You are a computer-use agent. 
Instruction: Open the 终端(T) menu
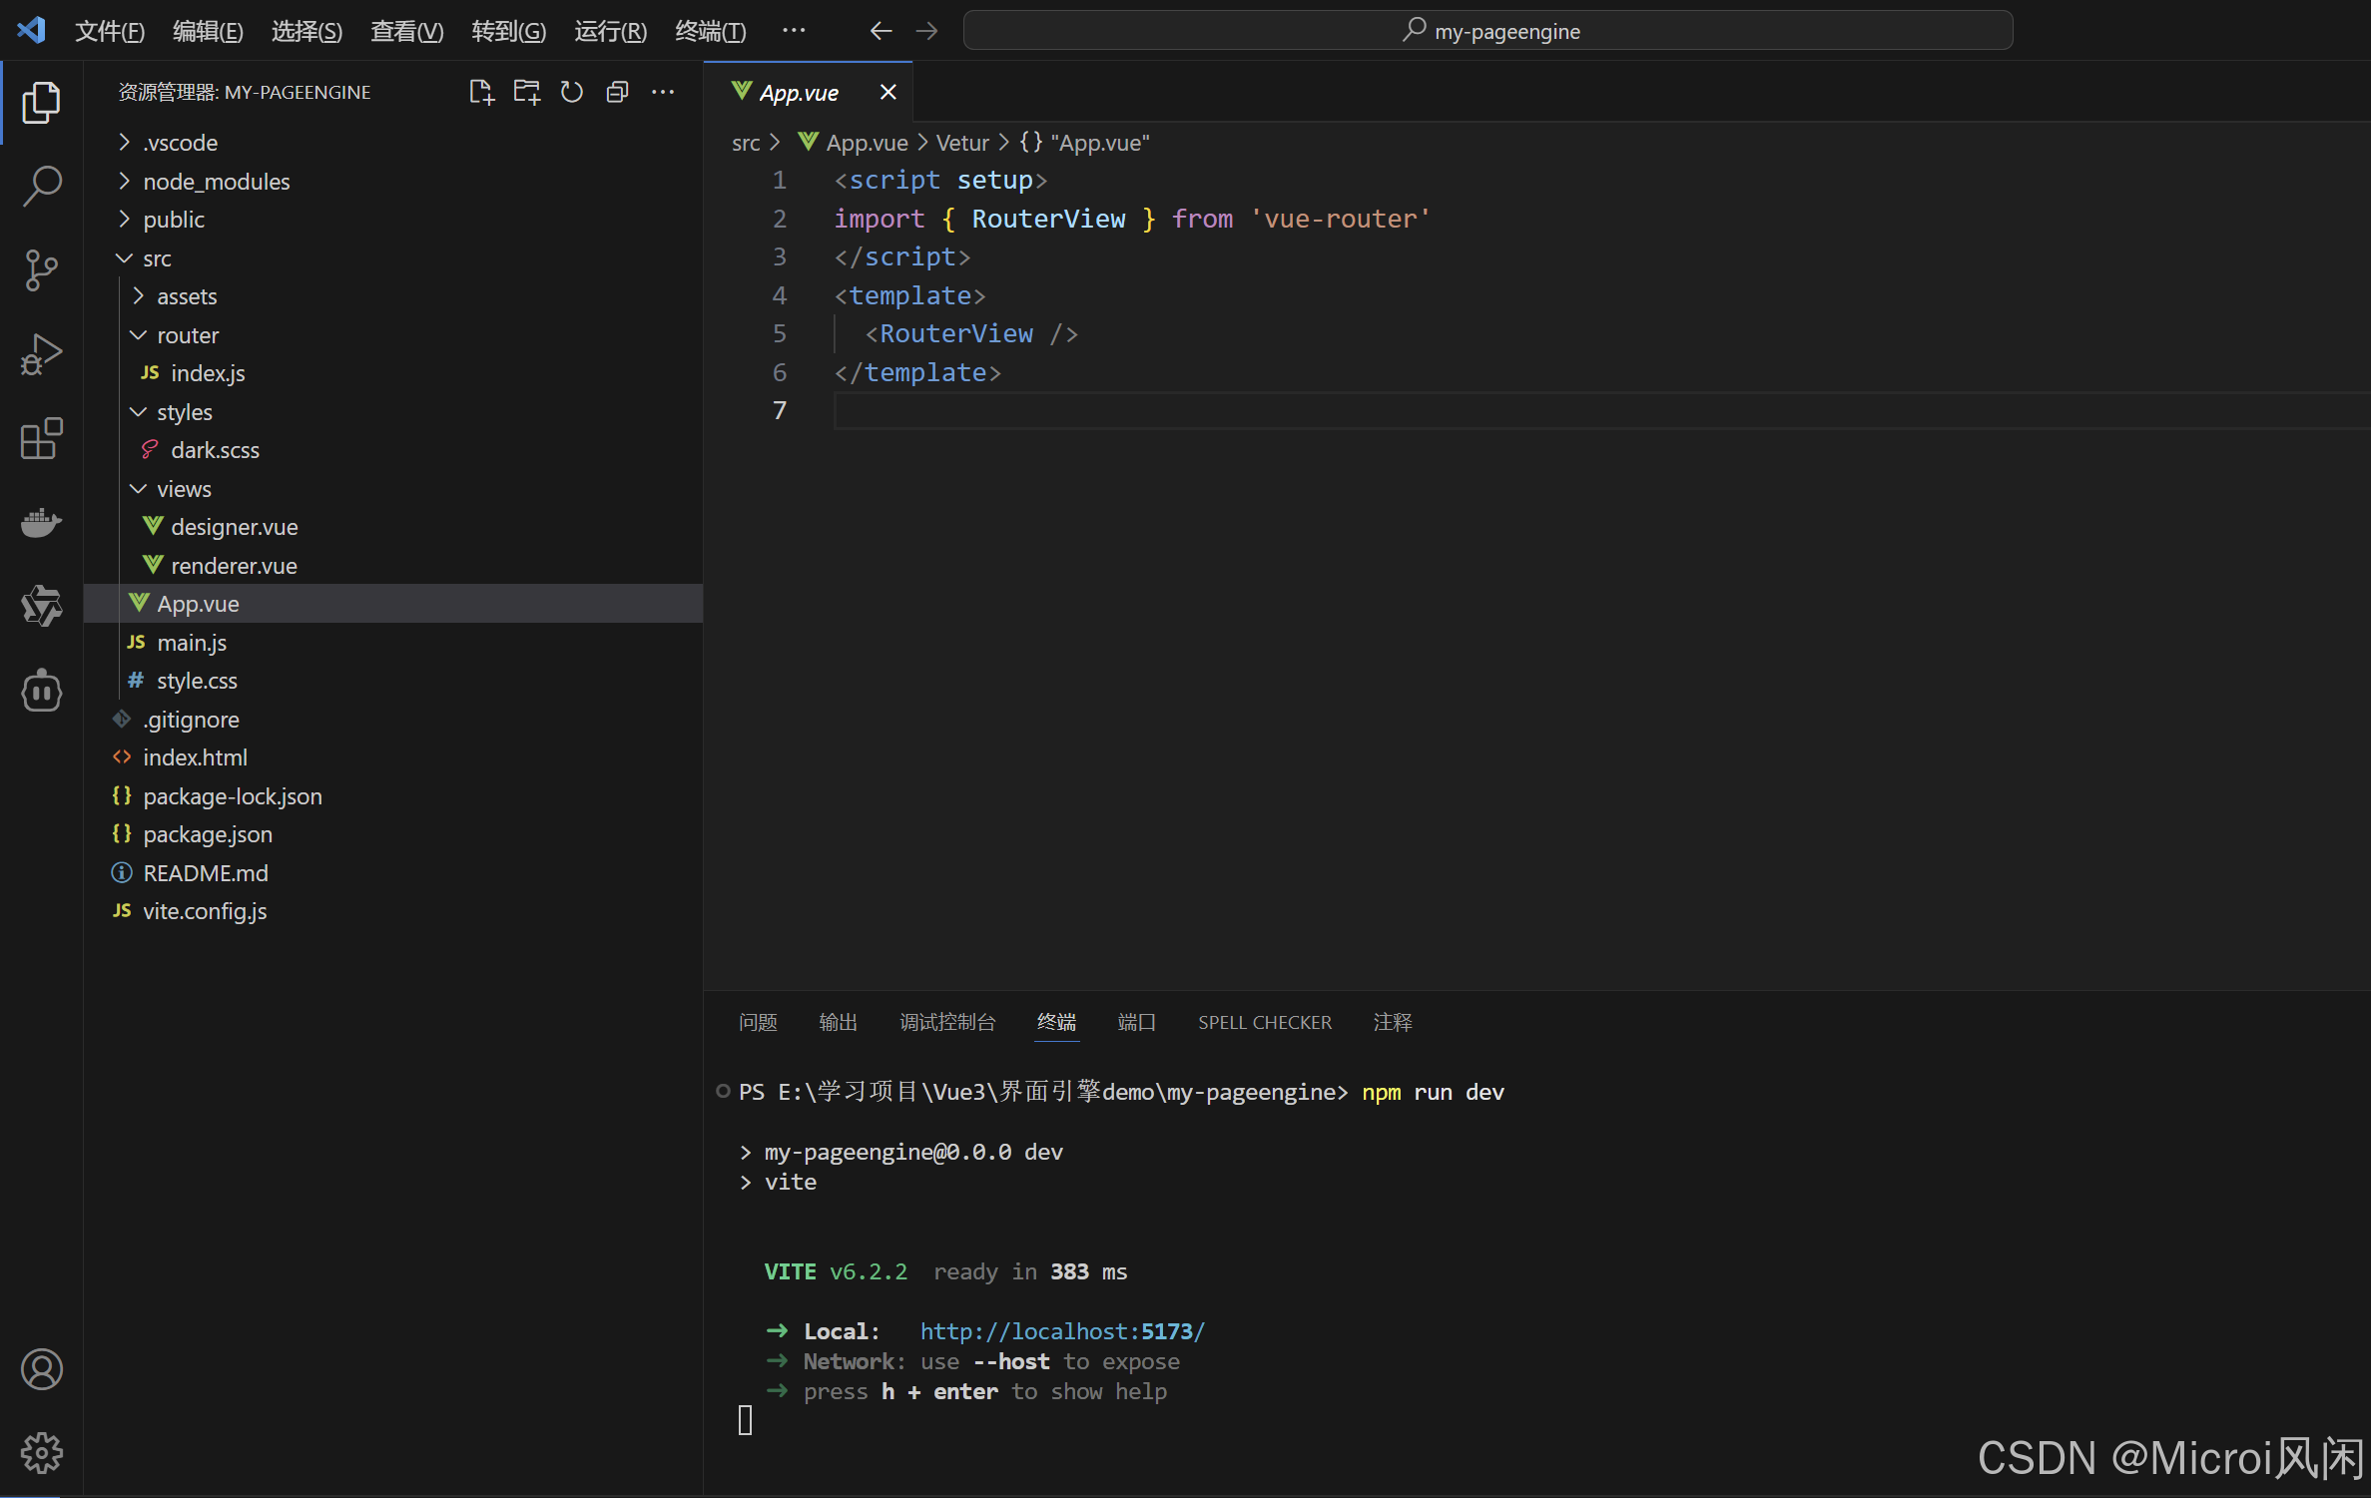tap(710, 31)
